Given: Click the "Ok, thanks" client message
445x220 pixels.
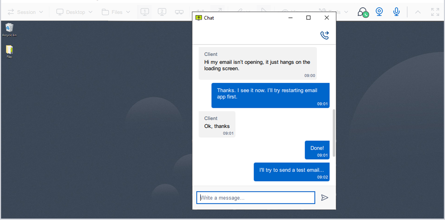Looking at the screenshot, I should (x=217, y=124).
